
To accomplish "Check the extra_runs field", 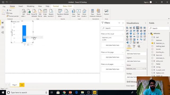I will (x=152, y=61).
